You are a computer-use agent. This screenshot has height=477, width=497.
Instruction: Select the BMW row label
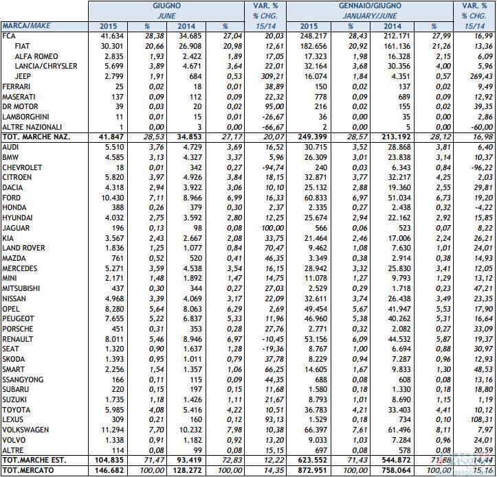10,157
